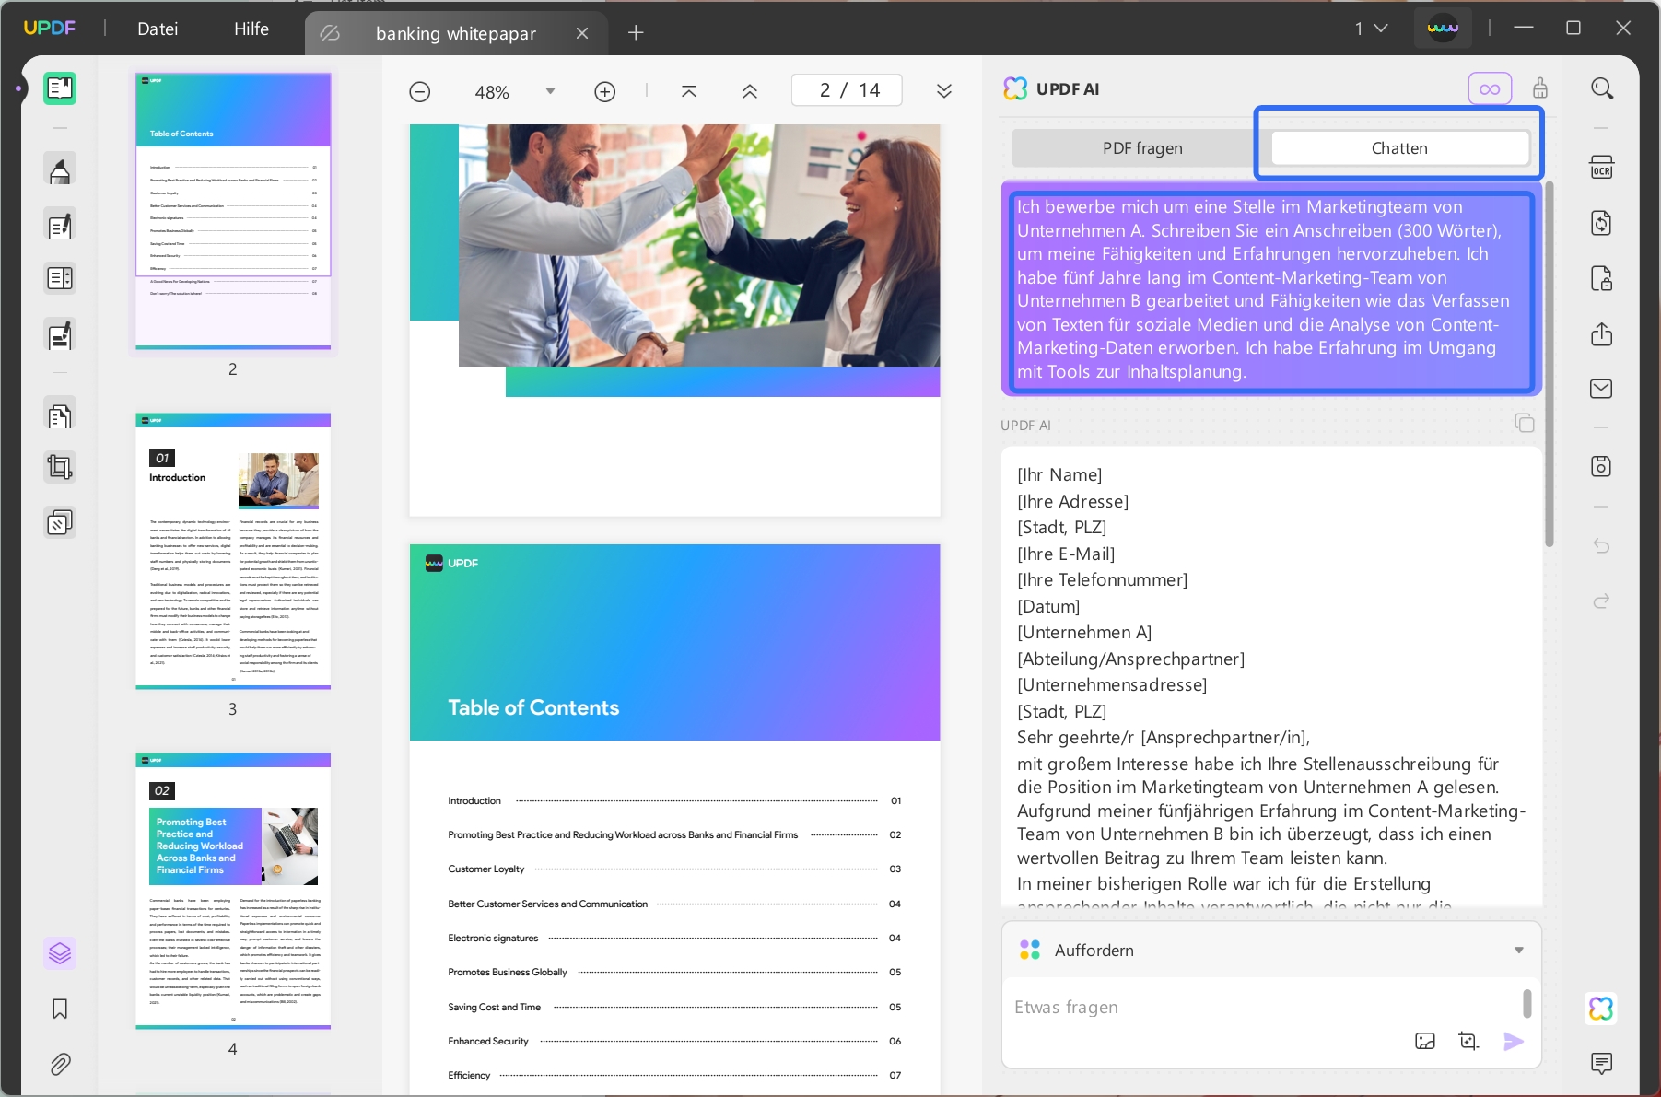Click the share/export icon in right sidebar
The image size is (1661, 1097).
click(1601, 333)
